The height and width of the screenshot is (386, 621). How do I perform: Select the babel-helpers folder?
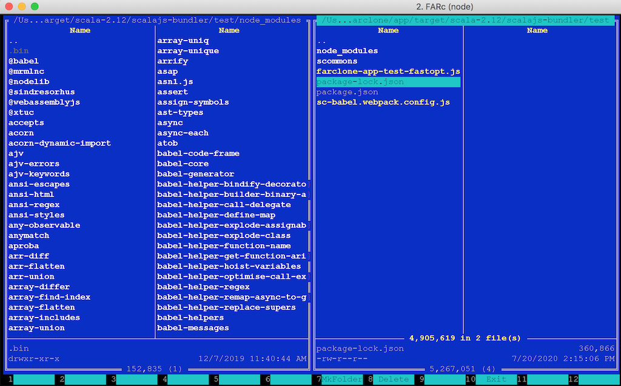coord(190,318)
